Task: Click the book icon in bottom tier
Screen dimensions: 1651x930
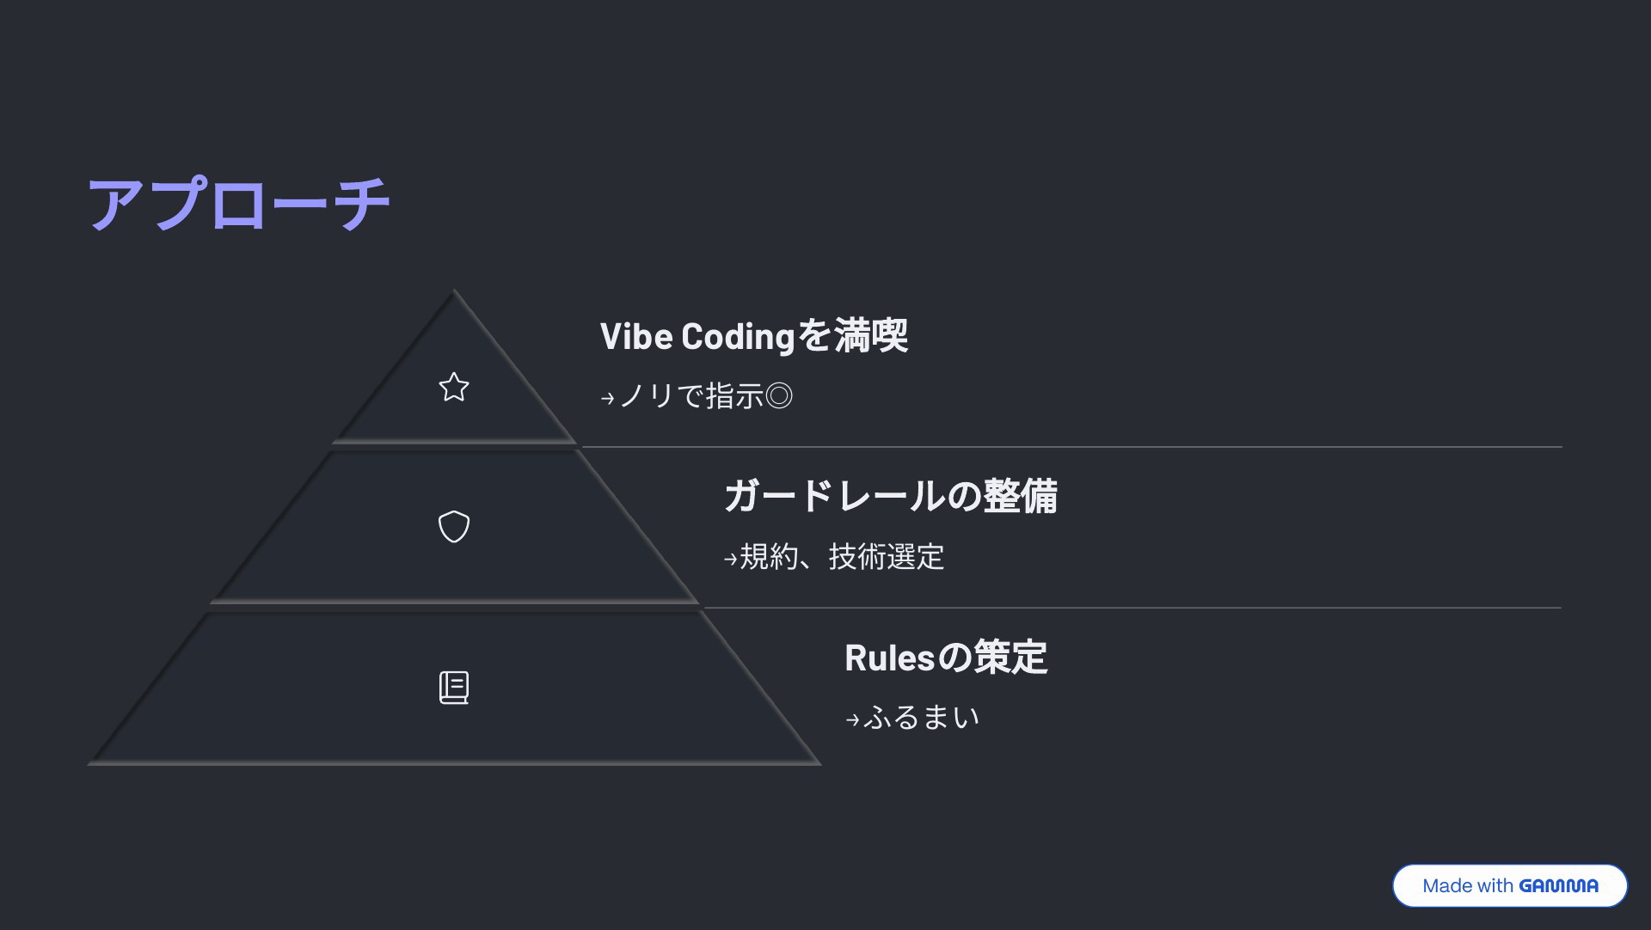Action: (454, 688)
